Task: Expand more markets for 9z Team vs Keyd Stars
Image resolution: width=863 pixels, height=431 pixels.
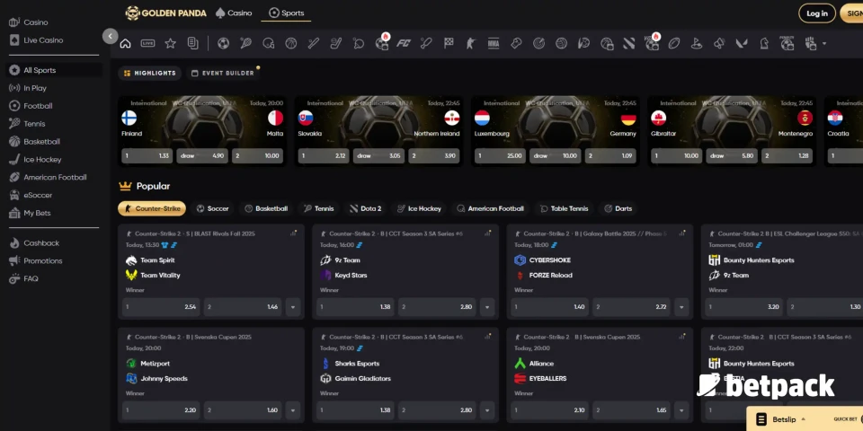Action: pyautogui.click(x=487, y=307)
